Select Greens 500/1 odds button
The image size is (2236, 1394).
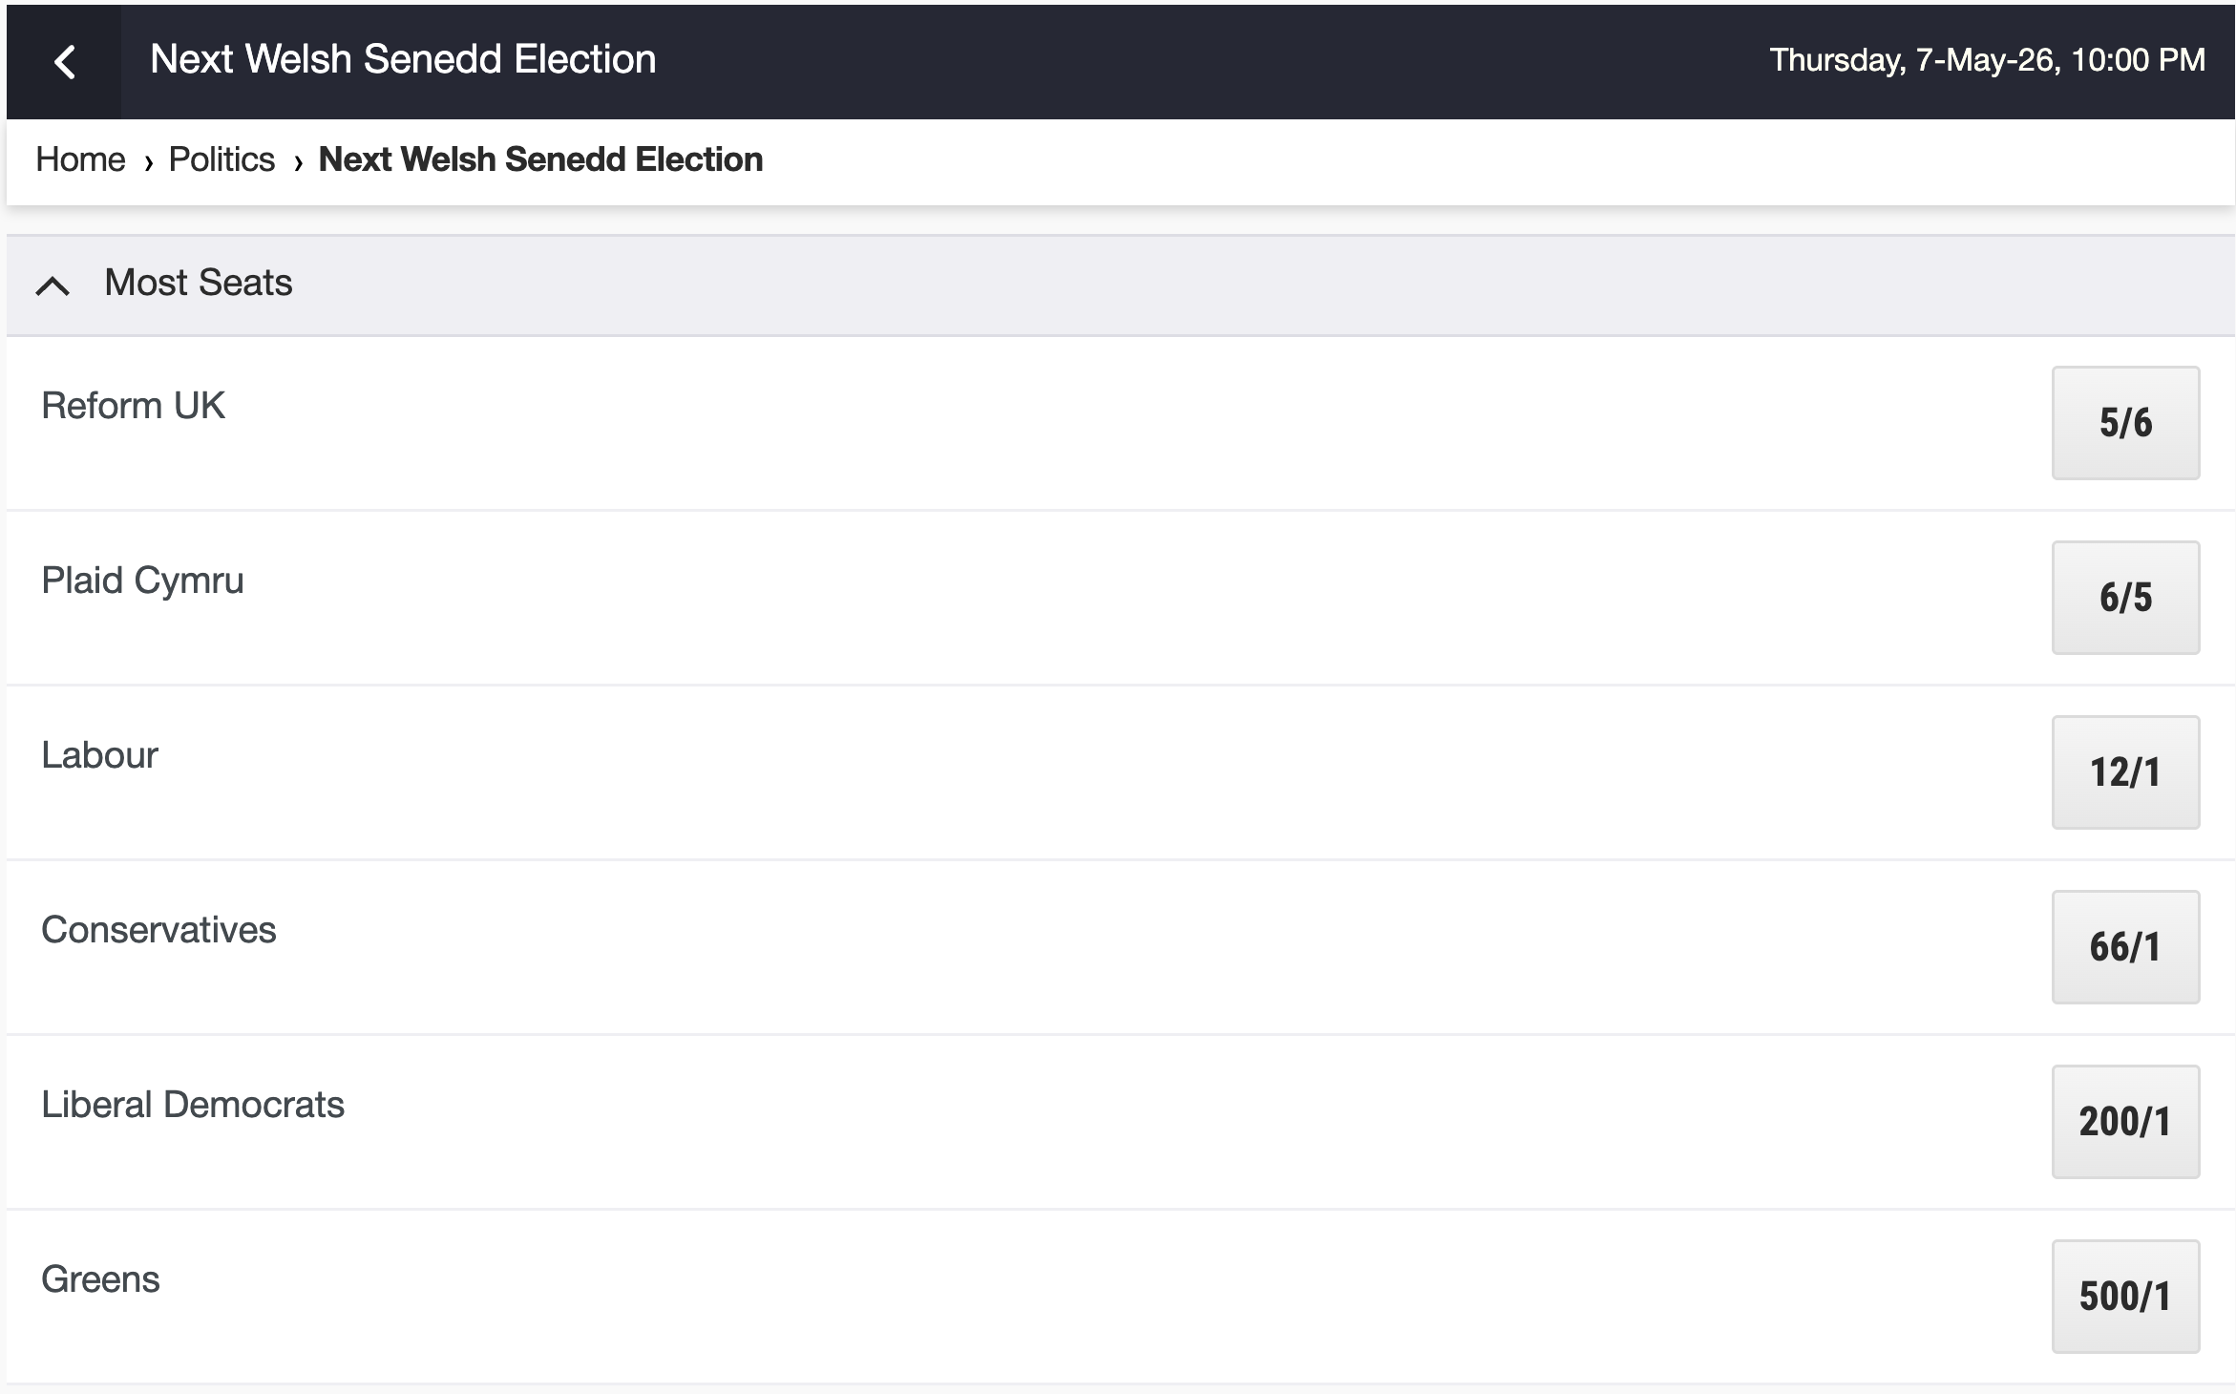click(2124, 1297)
